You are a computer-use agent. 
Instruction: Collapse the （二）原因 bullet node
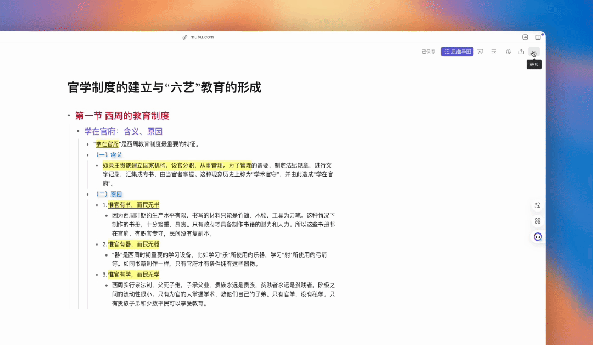click(x=87, y=194)
